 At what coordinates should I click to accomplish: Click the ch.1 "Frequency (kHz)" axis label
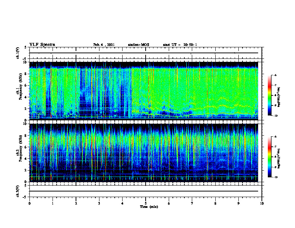click(21, 86)
